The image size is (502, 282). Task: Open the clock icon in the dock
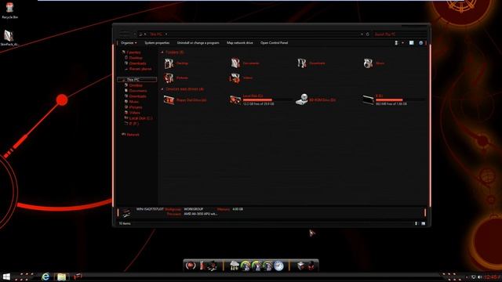point(279,266)
